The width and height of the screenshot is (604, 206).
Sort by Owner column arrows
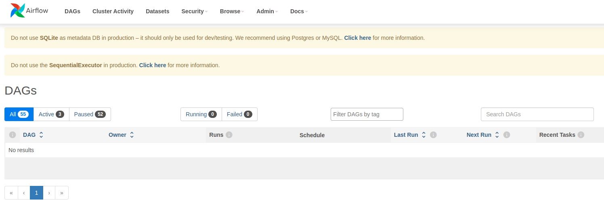point(132,135)
